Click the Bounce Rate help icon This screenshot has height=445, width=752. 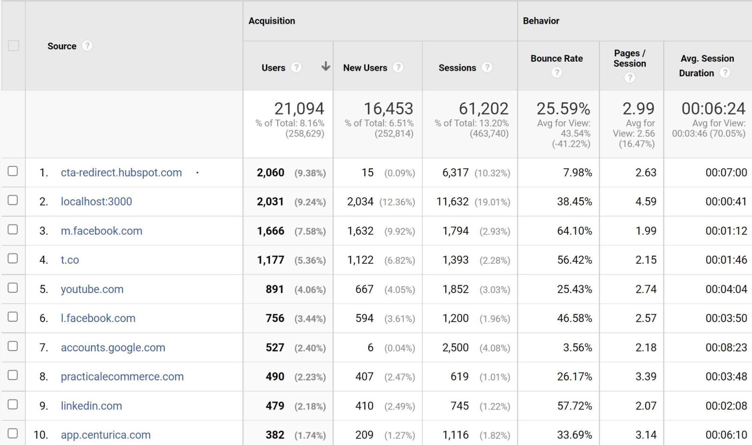556,72
